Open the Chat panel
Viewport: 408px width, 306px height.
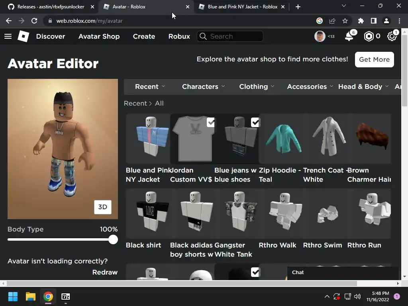pos(343,273)
